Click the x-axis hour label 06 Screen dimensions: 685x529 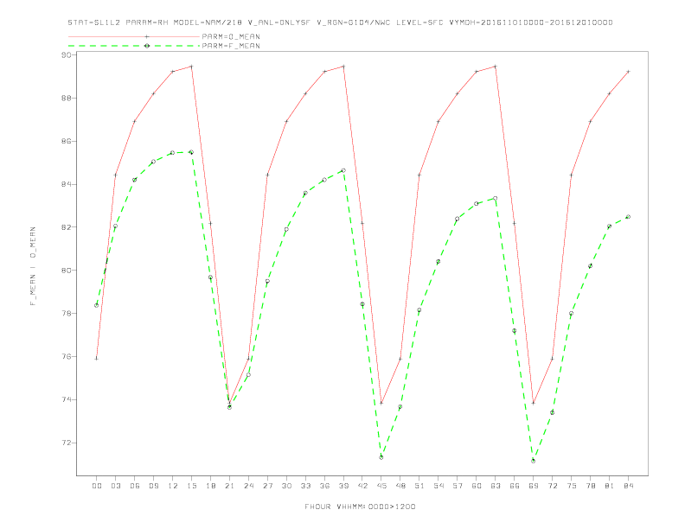coord(135,486)
